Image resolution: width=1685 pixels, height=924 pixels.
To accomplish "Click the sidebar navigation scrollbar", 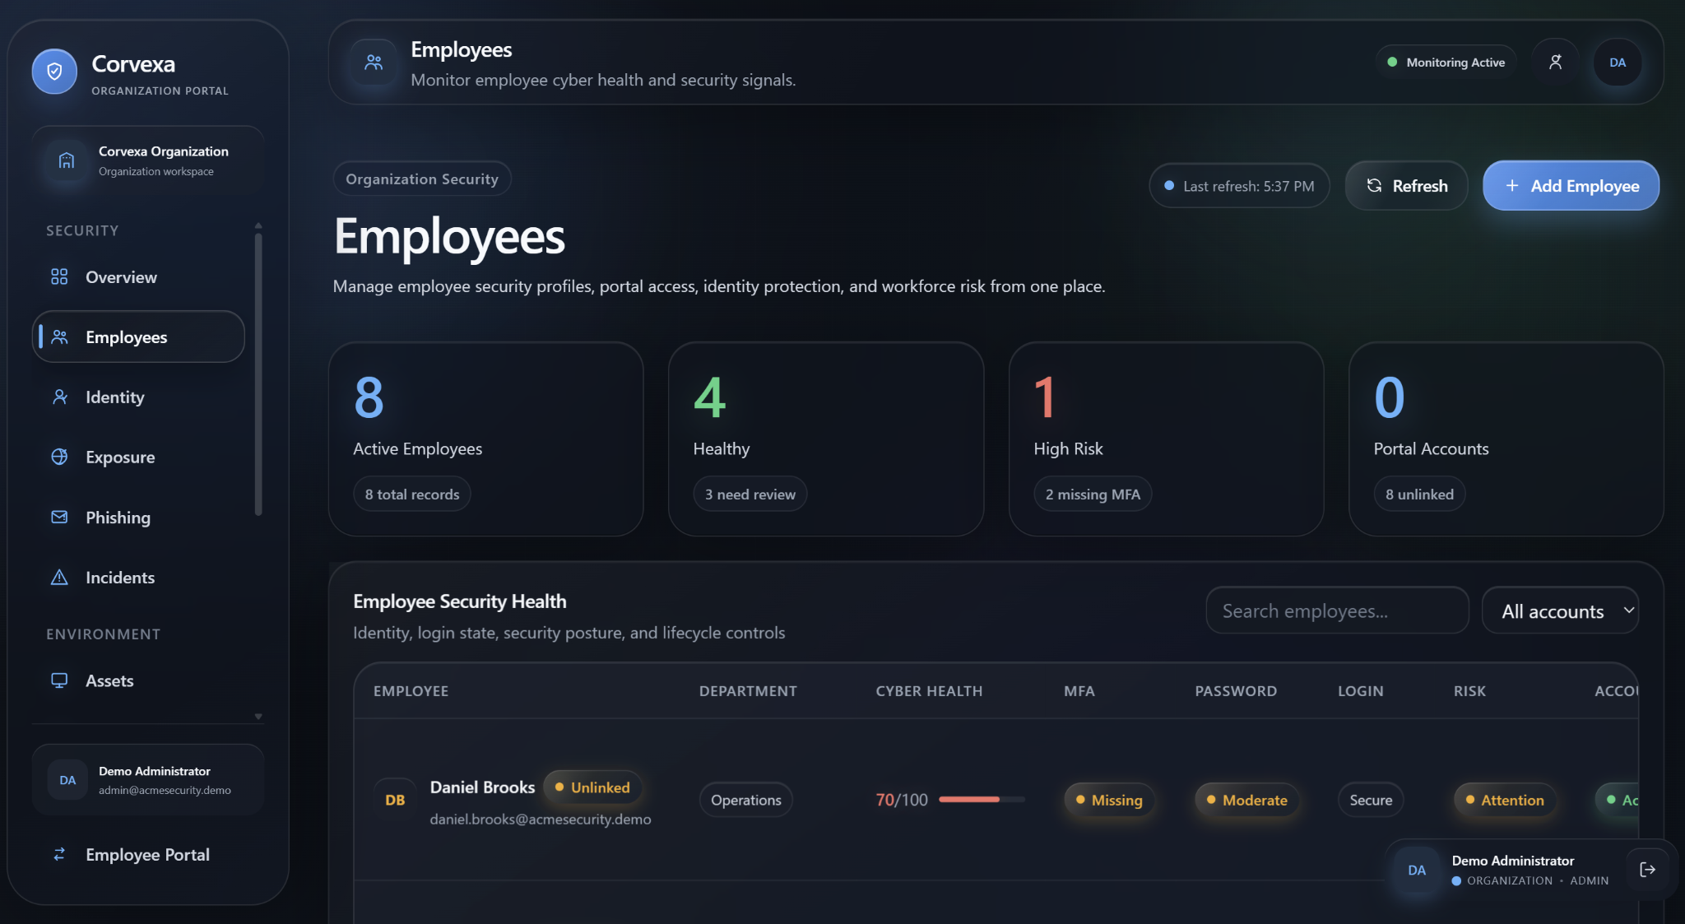I will (258, 374).
